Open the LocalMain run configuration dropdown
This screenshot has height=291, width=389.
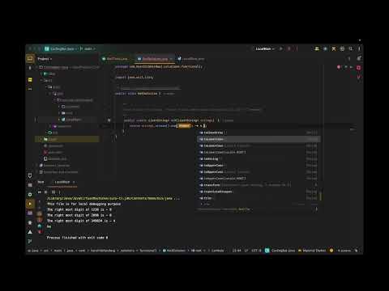click(265, 48)
